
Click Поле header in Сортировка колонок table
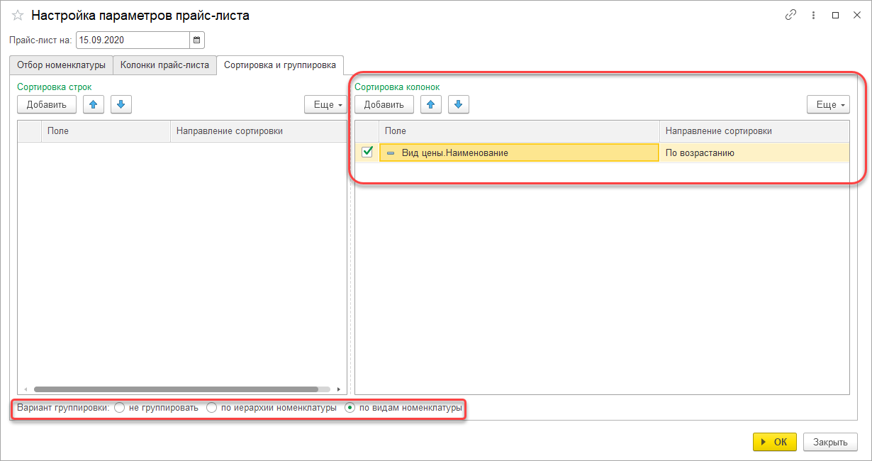(x=520, y=131)
